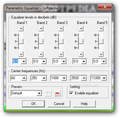Open the Band 4 dB level dropdown

point(84,61)
